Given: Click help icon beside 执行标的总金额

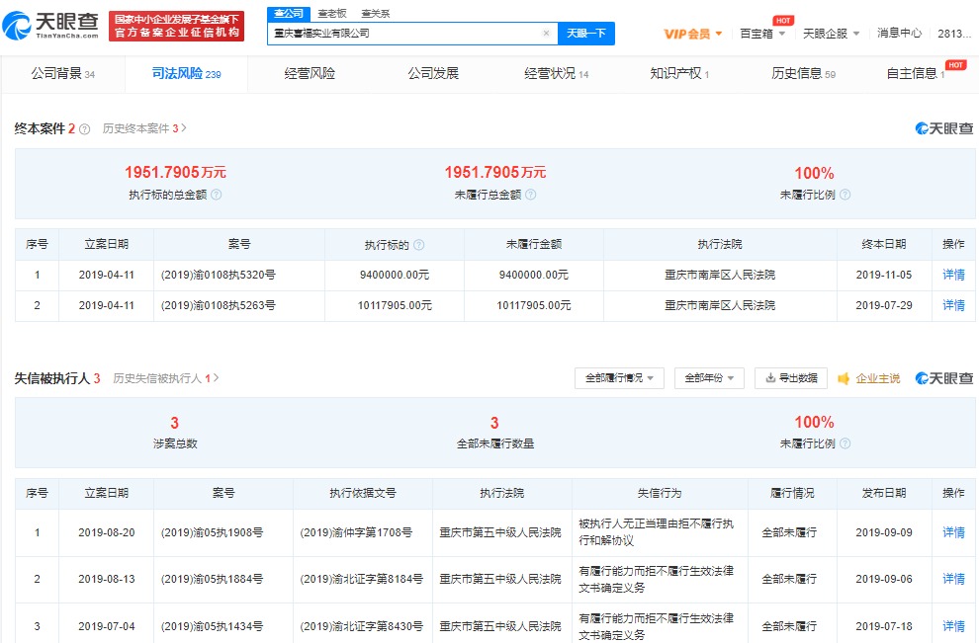Looking at the screenshot, I should [x=216, y=195].
